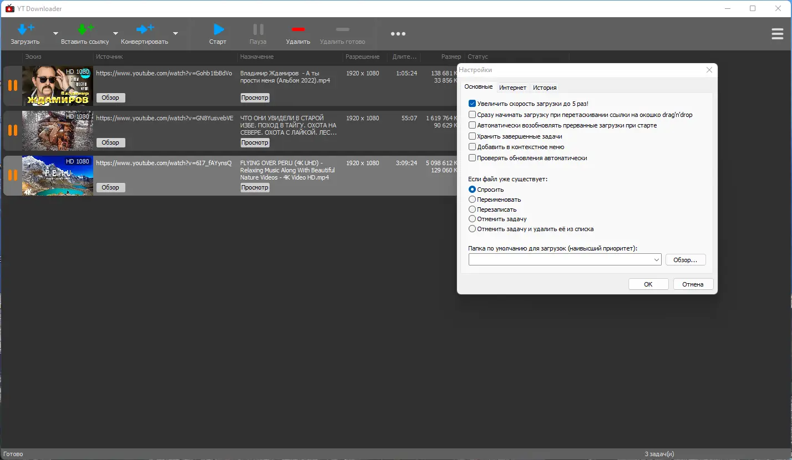
Task: Click Просмотр for the Ждамиров video
Action: 255,98
